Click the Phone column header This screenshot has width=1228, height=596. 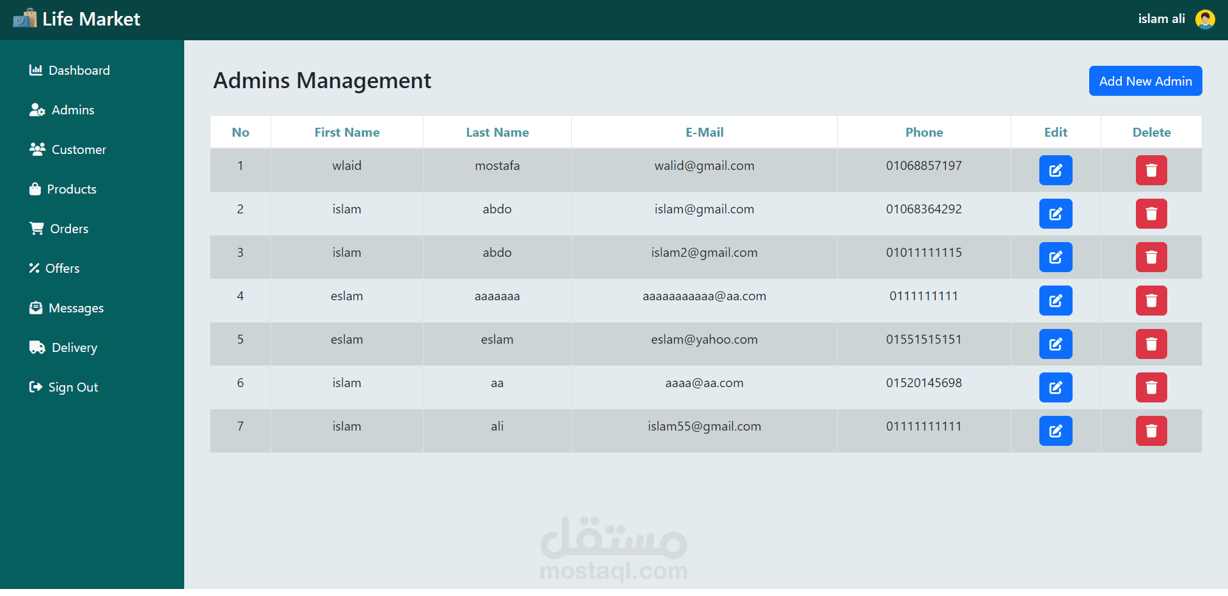pos(924,132)
